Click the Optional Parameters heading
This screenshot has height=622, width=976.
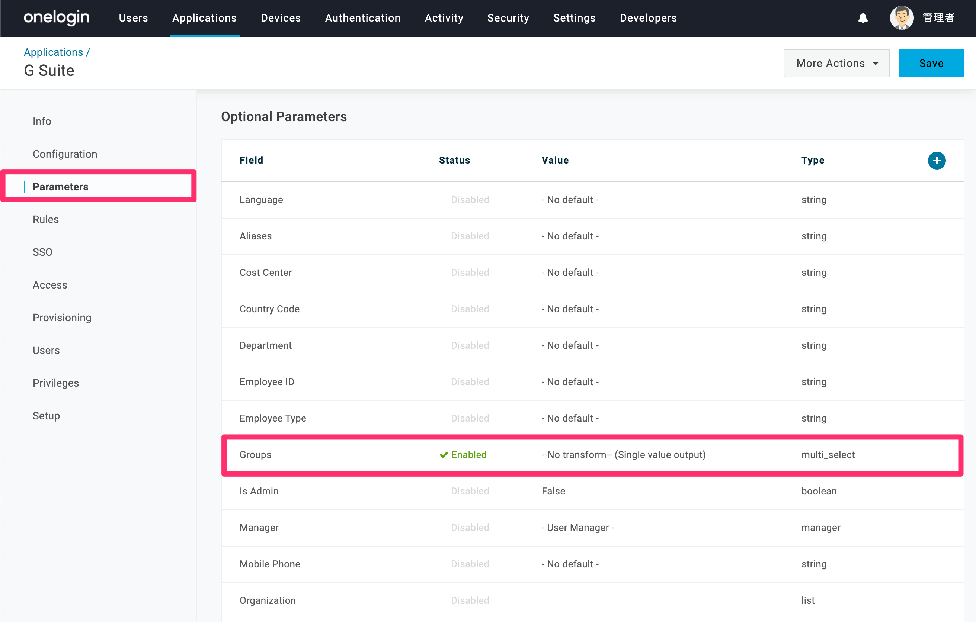[284, 117]
